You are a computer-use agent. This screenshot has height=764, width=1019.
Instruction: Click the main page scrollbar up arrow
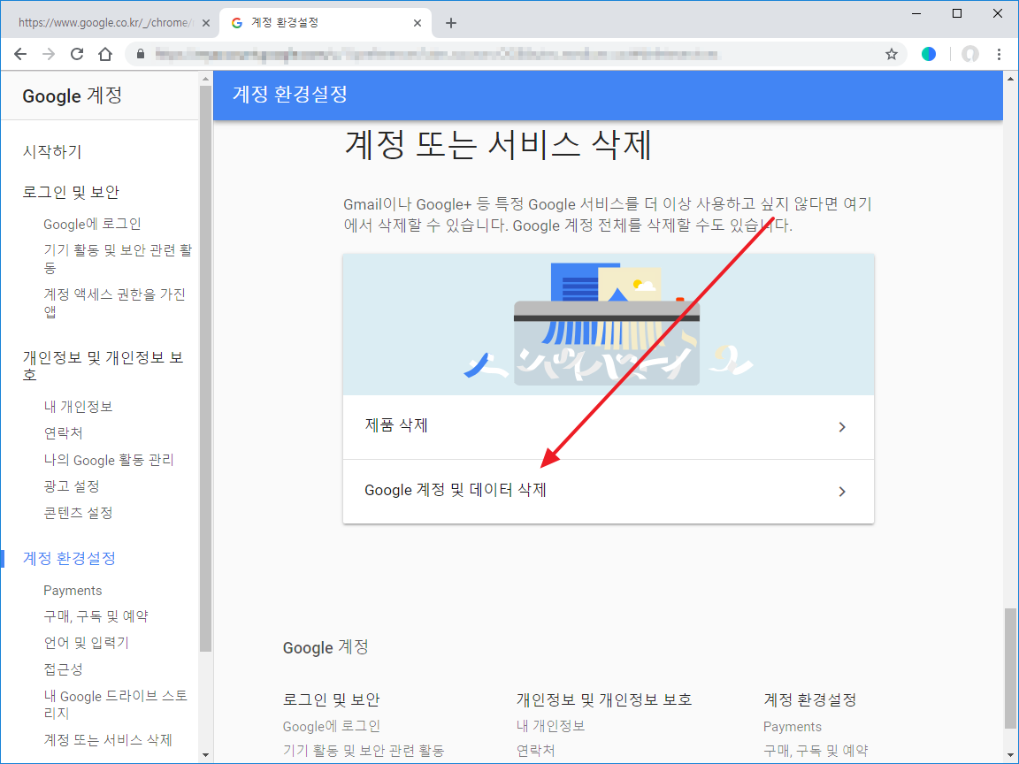pos(1010,79)
